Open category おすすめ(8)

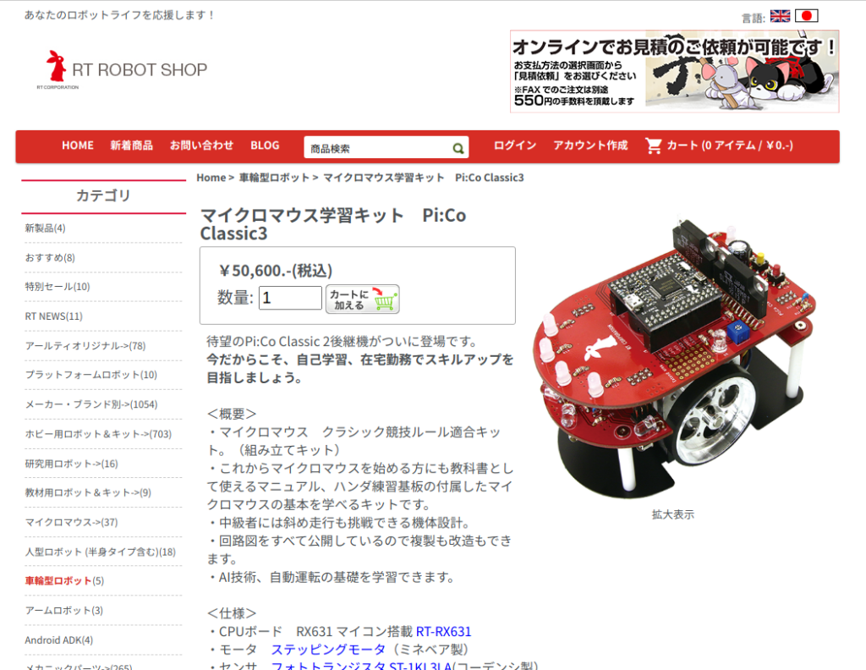coord(50,257)
